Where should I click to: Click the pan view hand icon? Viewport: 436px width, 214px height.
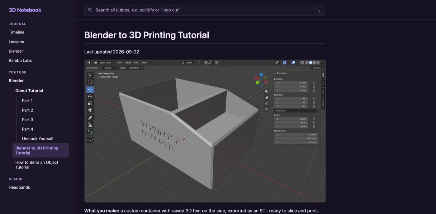(x=267, y=97)
